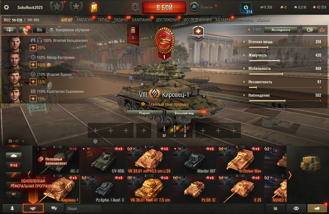Open the chat messages icon
The height and width of the screenshot is (214, 329).
(x=54, y=208)
